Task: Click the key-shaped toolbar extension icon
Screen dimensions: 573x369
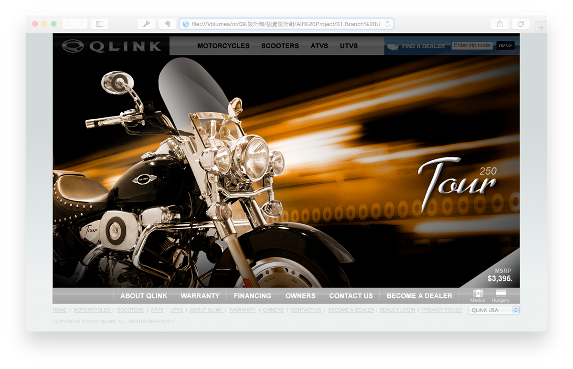Action: click(147, 24)
